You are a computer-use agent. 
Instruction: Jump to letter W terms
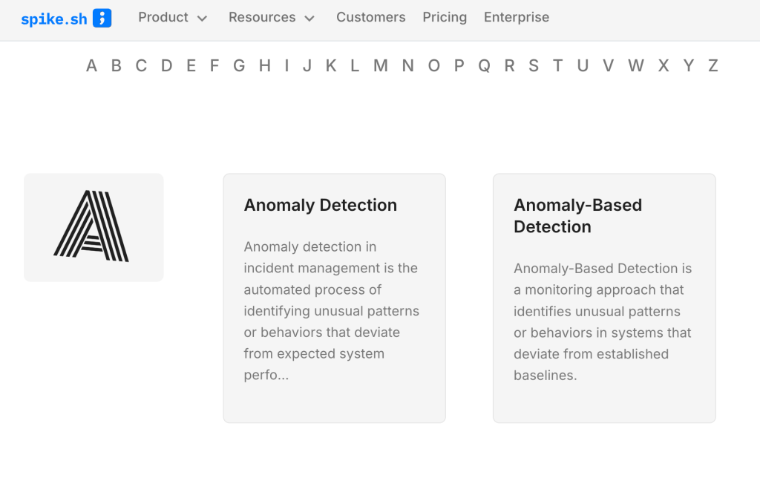pos(636,65)
